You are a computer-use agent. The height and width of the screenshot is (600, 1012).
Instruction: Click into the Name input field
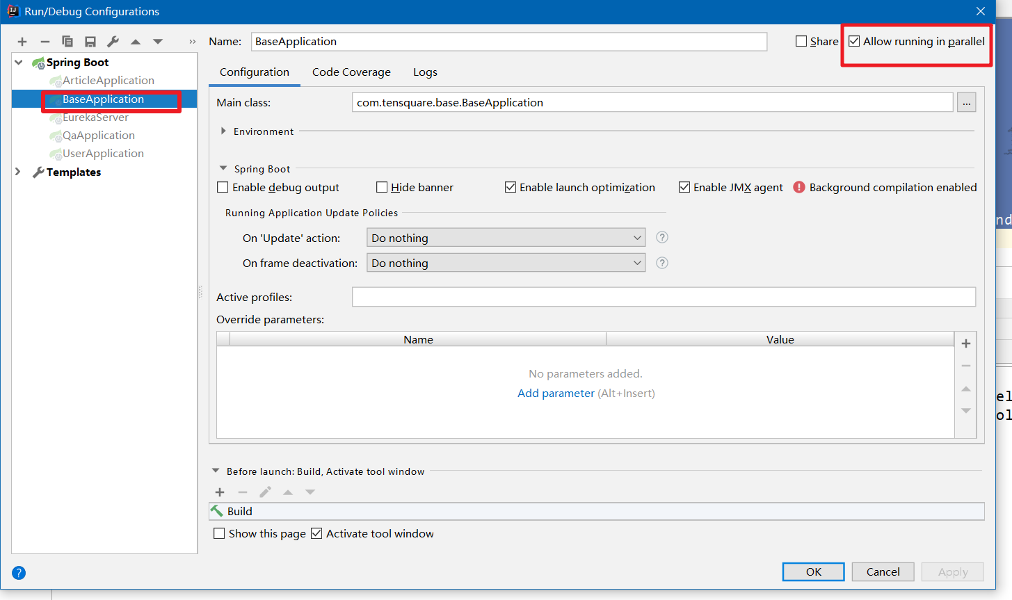[509, 41]
